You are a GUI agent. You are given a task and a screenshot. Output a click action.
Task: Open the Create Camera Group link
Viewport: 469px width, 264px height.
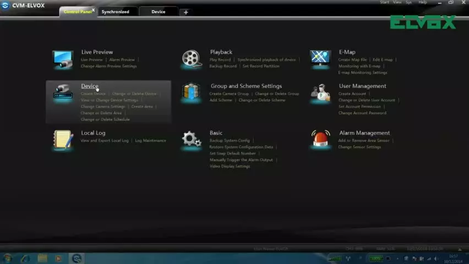(x=229, y=94)
